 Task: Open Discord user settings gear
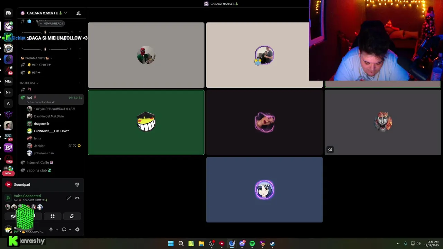click(77, 230)
